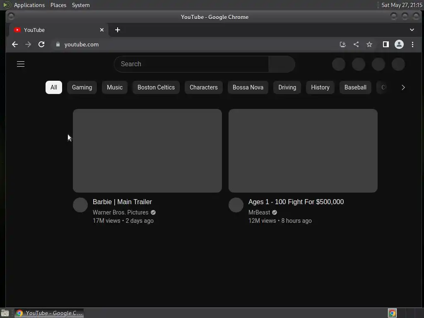This screenshot has height=318, width=424.
Task: Open the Chrome profile avatar
Action: click(399, 44)
